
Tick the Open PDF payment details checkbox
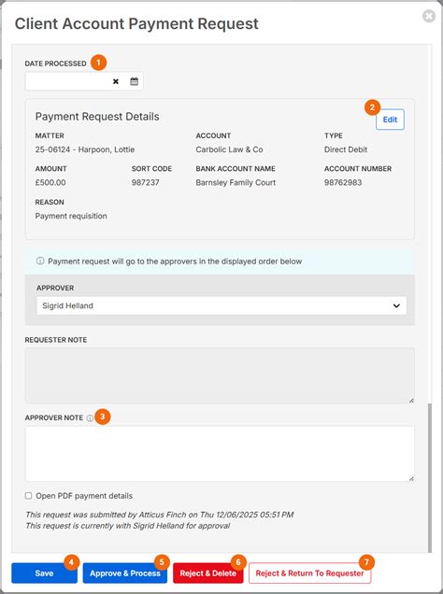click(28, 496)
